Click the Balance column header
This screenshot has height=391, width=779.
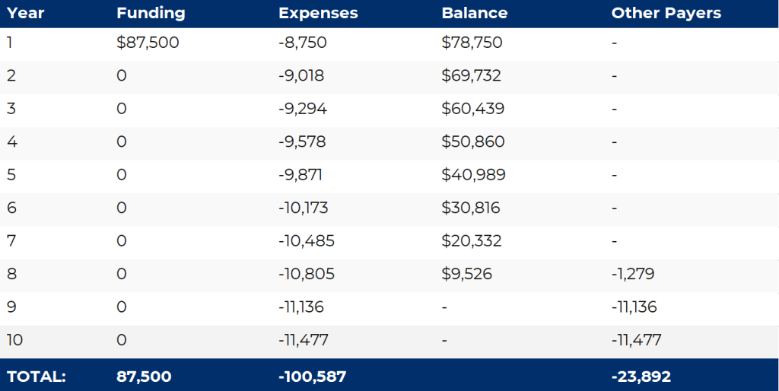pyautogui.click(x=474, y=13)
